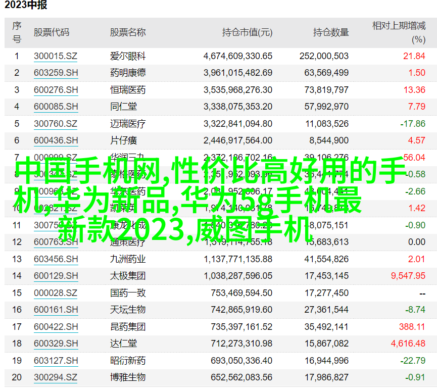Click market value 2,446,917,564.00

(x=238, y=140)
